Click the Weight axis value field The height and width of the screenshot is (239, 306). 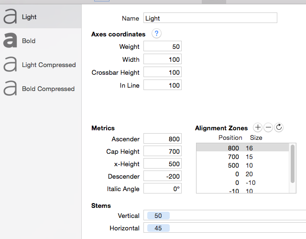click(163, 46)
